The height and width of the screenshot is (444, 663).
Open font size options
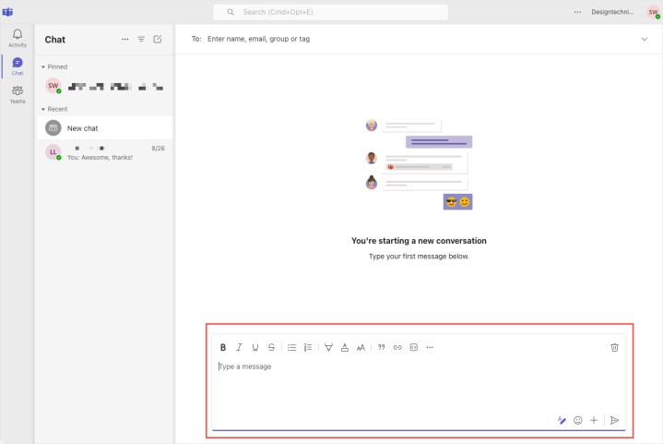[361, 347]
